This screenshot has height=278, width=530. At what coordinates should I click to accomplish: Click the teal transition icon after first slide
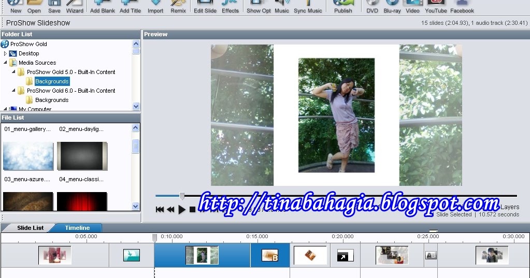132,255
